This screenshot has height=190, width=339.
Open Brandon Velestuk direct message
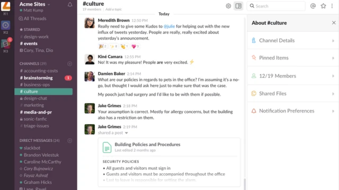click(x=39, y=155)
